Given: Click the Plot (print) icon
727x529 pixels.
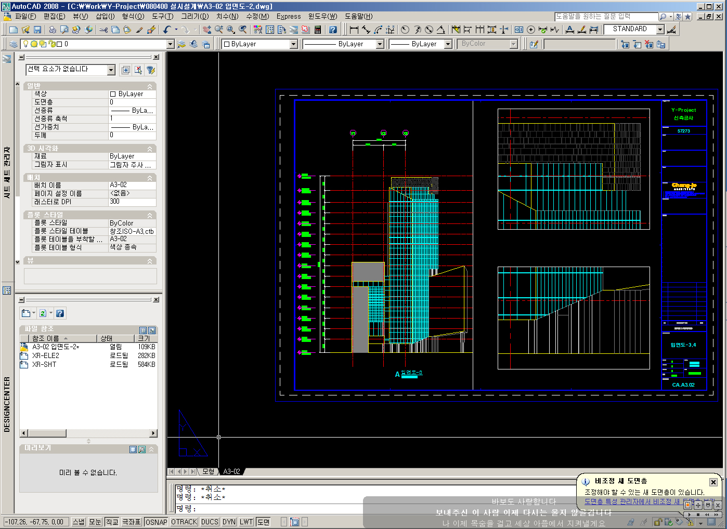Looking at the screenshot, I should [x=52, y=30].
